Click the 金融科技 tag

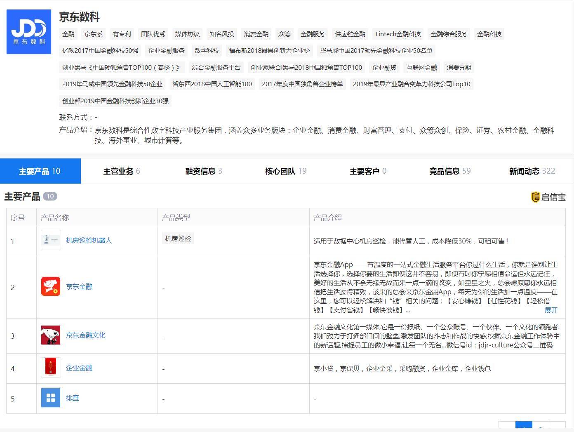489,34
